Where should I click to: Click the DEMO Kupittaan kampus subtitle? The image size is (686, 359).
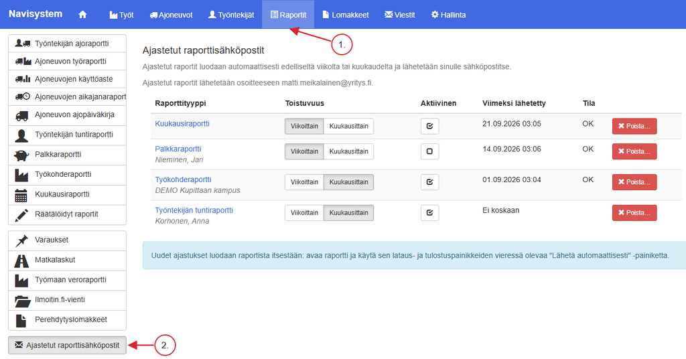(198, 191)
